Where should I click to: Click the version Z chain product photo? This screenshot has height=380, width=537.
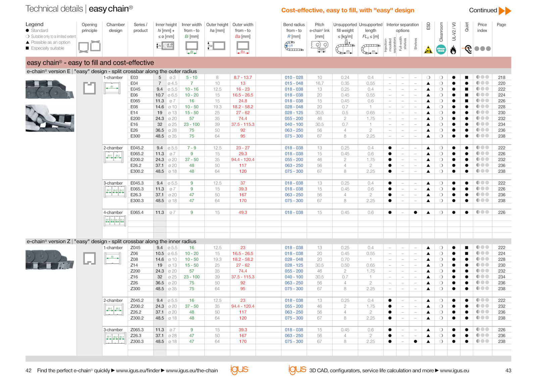coord(50,260)
